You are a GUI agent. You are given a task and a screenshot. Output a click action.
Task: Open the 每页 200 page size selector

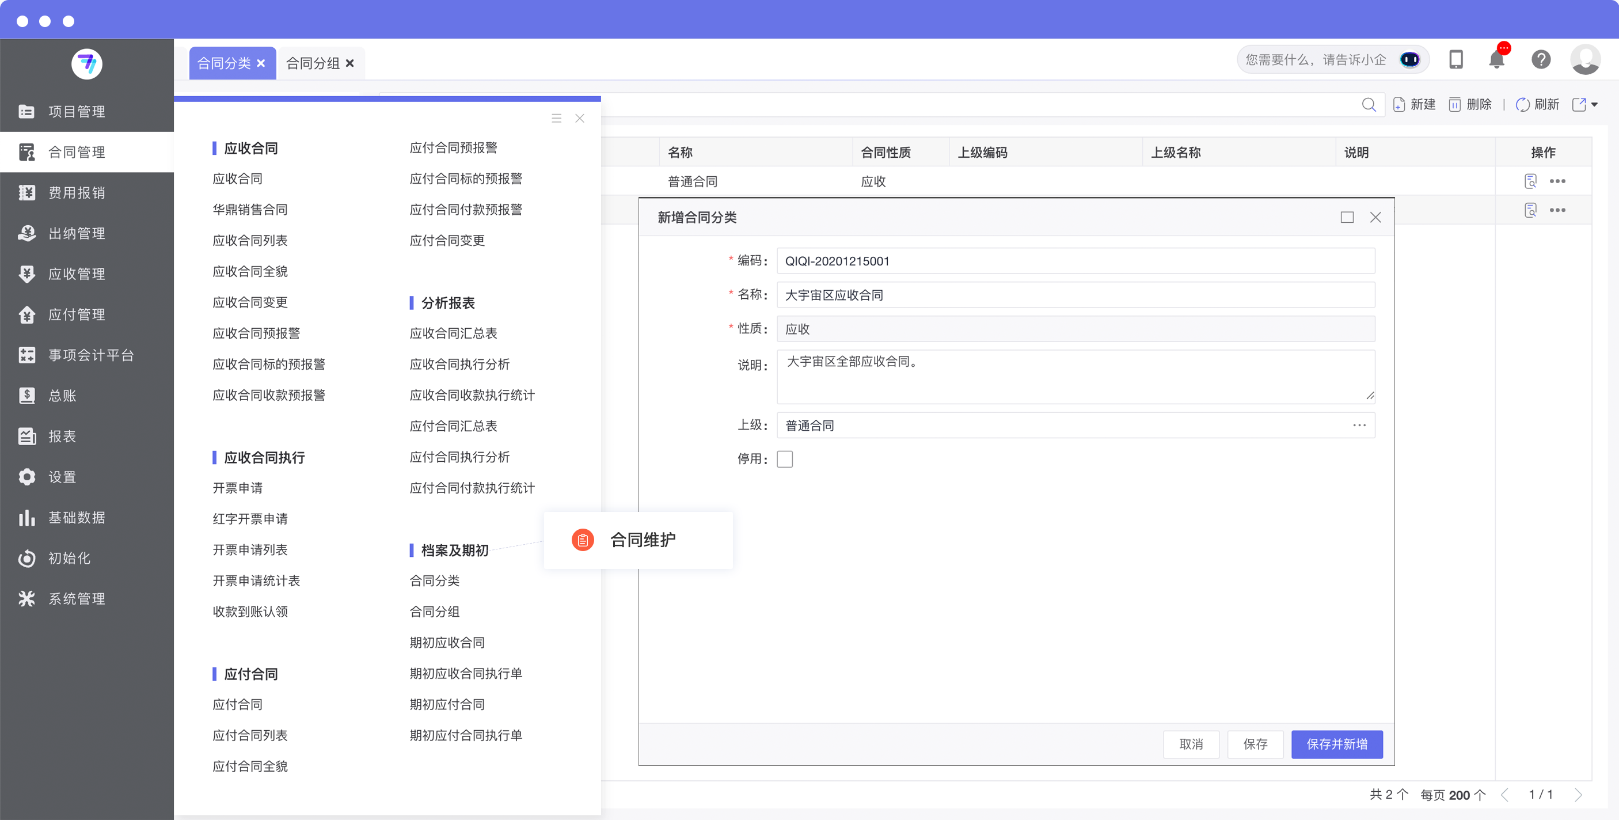1458,795
